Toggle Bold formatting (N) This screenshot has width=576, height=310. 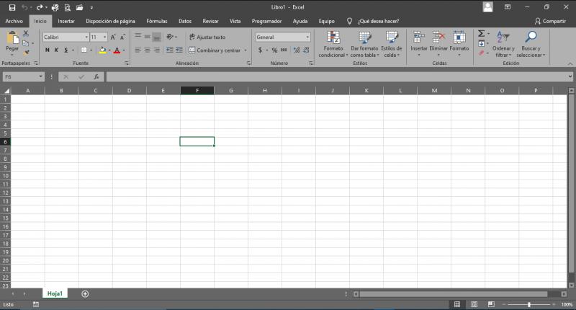pos(48,50)
